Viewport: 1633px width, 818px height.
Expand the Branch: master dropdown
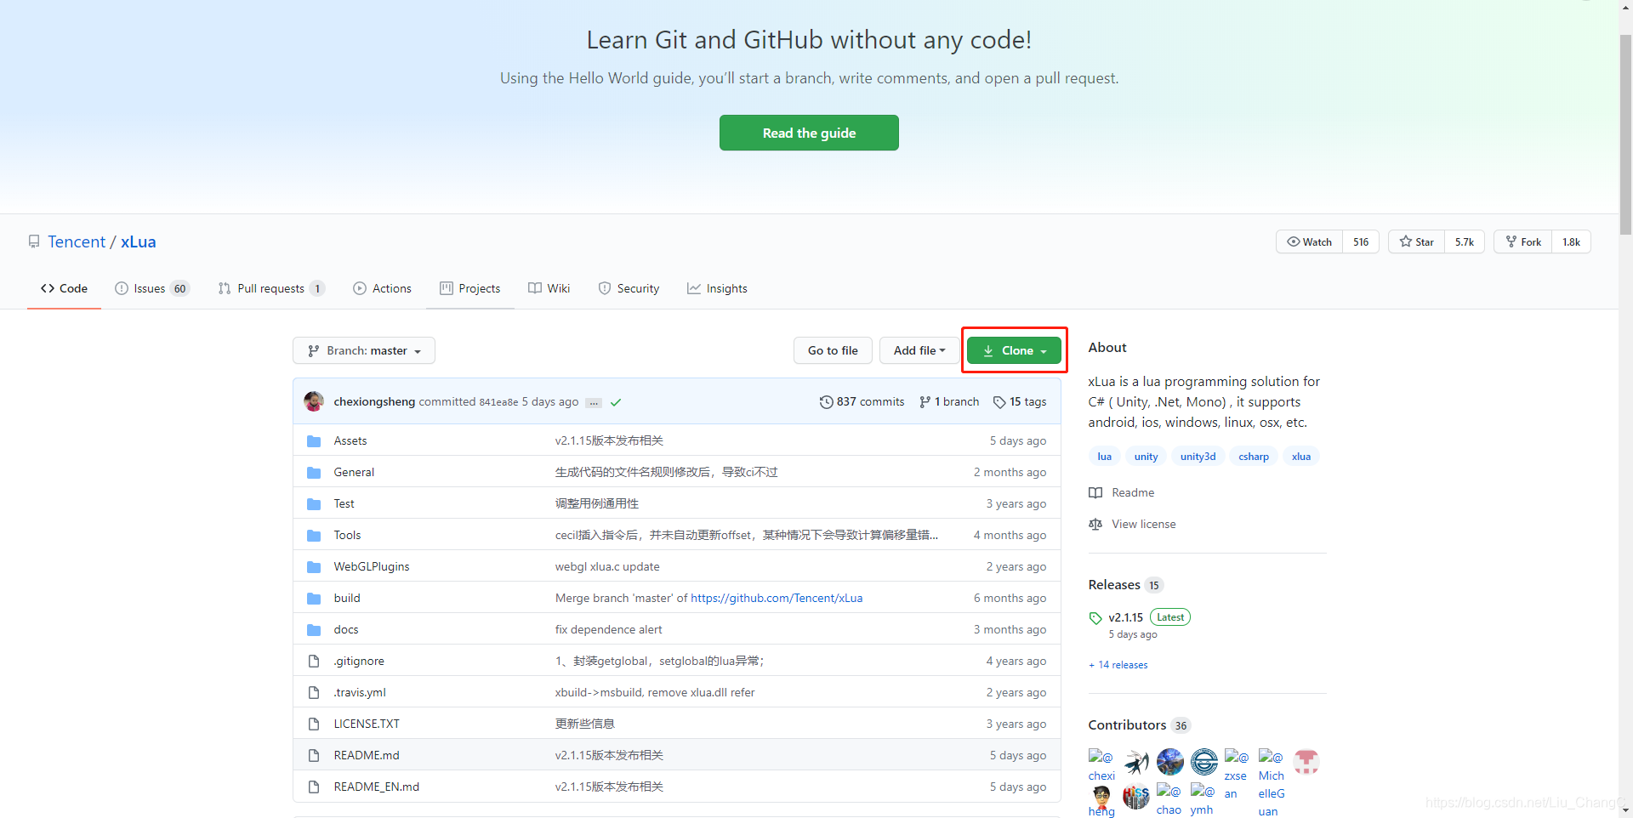pyautogui.click(x=364, y=350)
